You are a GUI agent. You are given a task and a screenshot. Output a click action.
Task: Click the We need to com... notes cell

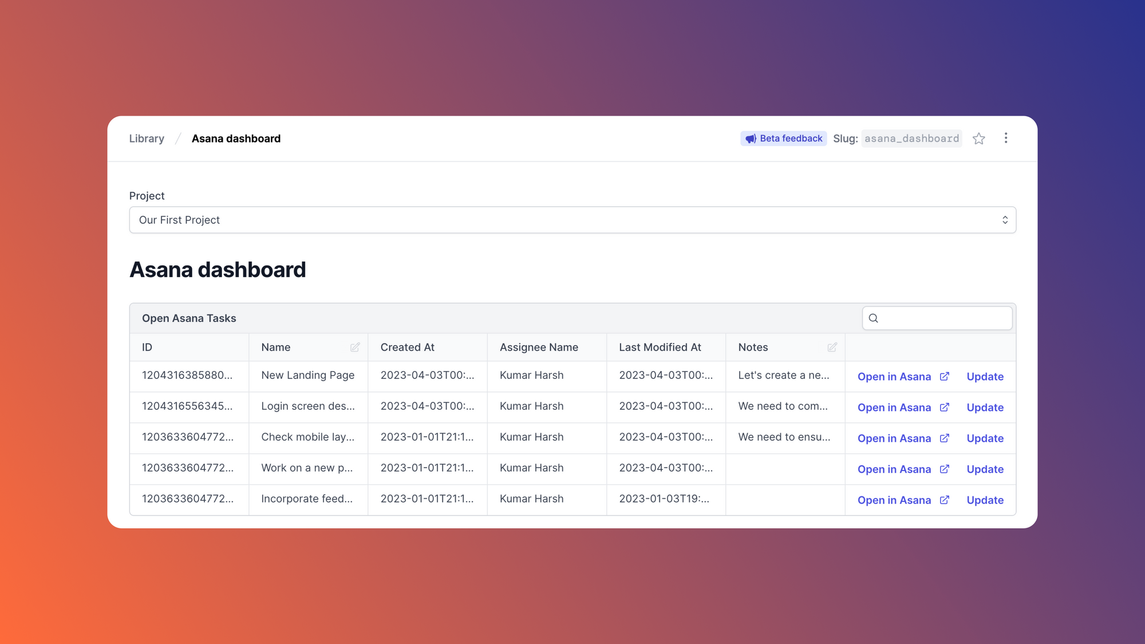(785, 406)
